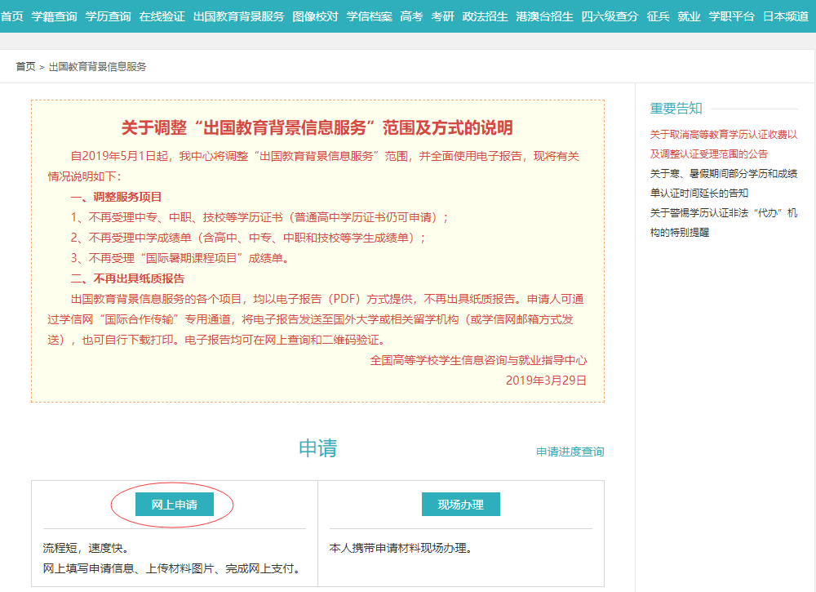Click the 首页 breadcrumb link

[x=25, y=67]
